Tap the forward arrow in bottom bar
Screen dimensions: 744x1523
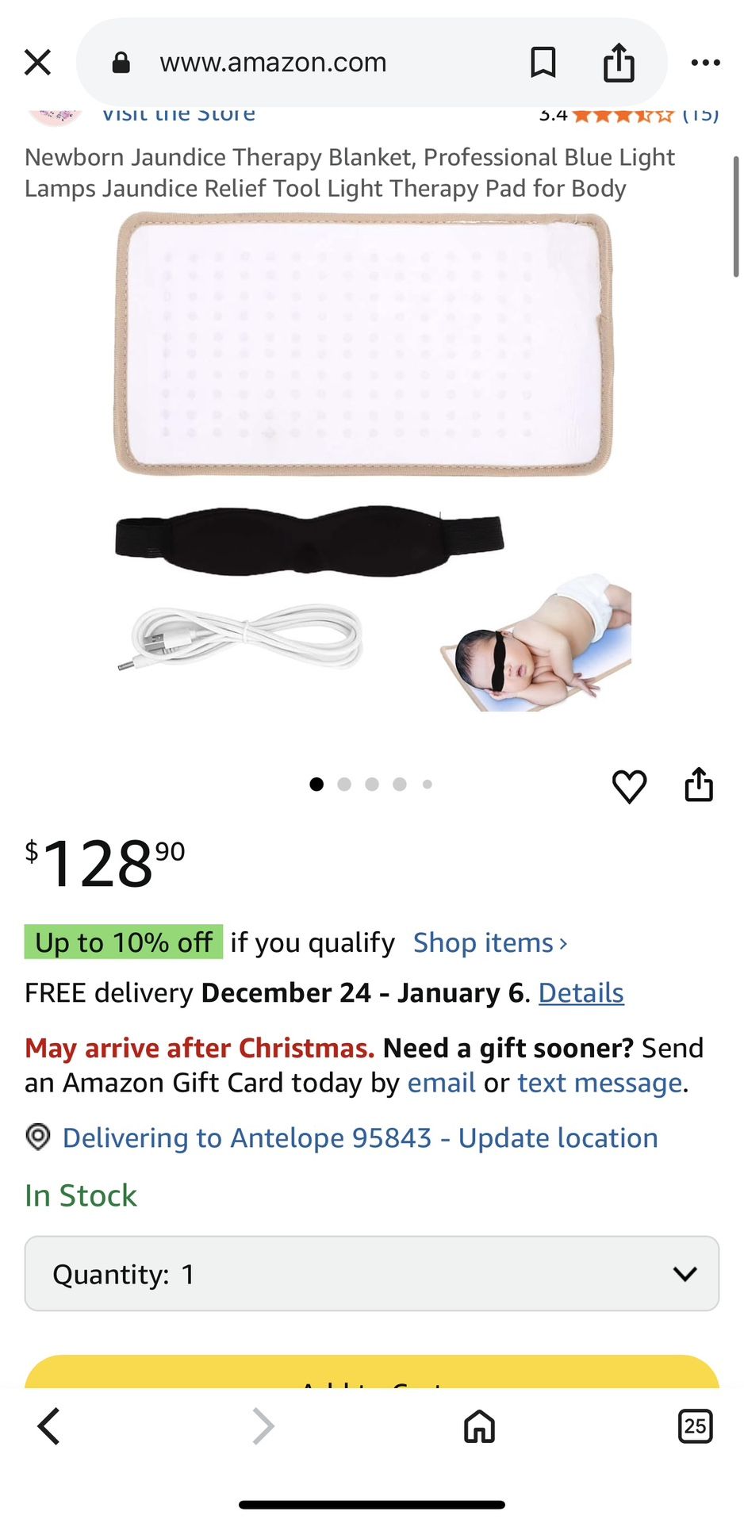click(263, 1426)
